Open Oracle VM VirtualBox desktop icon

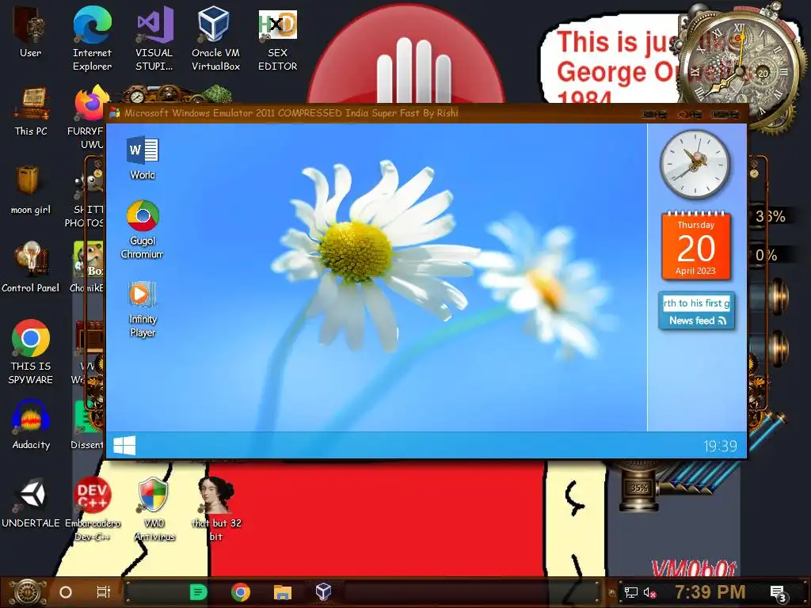point(215,38)
